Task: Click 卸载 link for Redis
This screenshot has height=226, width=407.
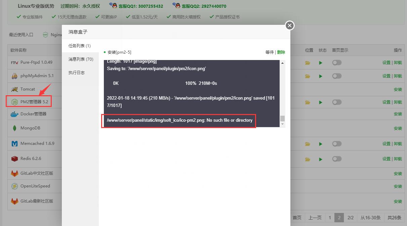Action: (x=398, y=159)
